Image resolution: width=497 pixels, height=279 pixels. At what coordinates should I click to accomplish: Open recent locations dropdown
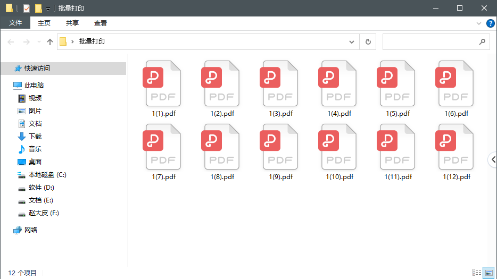[x=39, y=42]
